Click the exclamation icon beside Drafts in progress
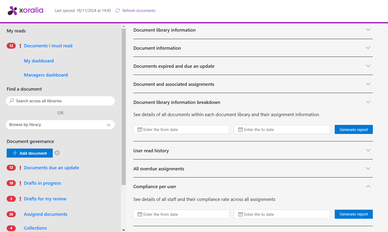The height and width of the screenshot is (232, 388). coord(20,183)
